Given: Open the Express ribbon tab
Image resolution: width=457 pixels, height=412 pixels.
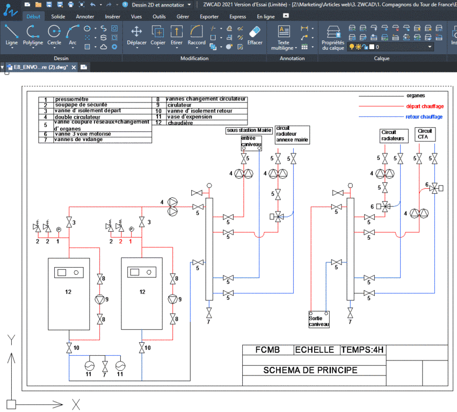Looking at the screenshot, I should [x=237, y=17].
